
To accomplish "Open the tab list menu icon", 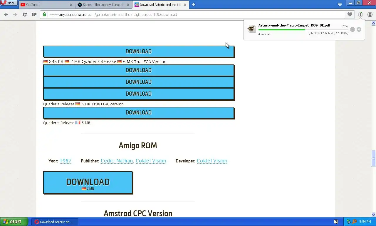I will (x=340, y=5).
